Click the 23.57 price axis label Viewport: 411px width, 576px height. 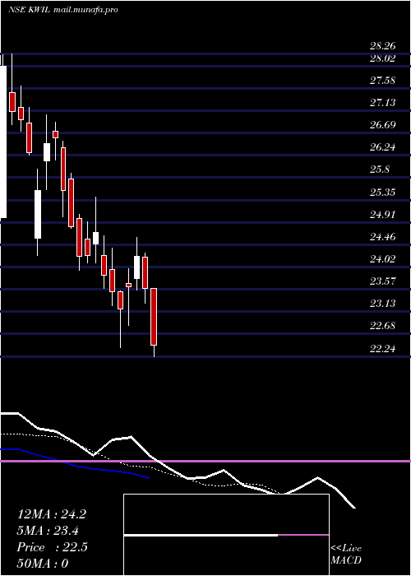(x=382, y=281)
